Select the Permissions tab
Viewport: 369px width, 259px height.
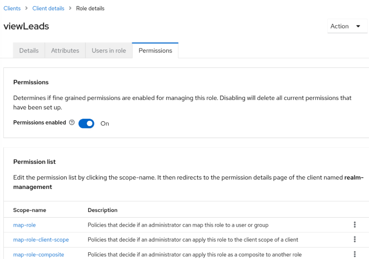tap(155, 50)
